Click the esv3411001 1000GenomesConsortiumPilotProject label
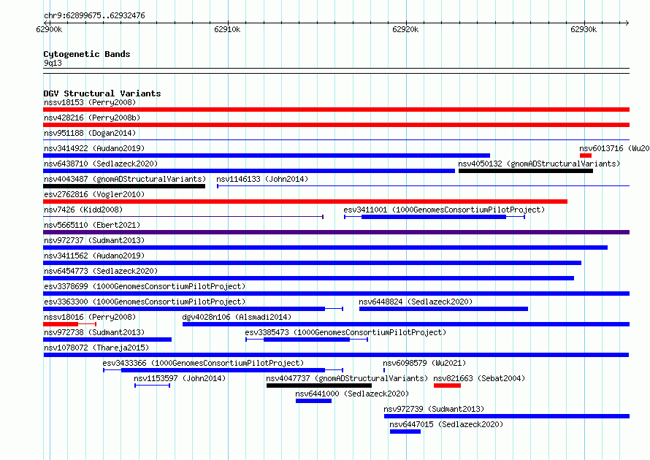Image resolution: width=650 pixels, height=460 pixels. click(444, 210)
